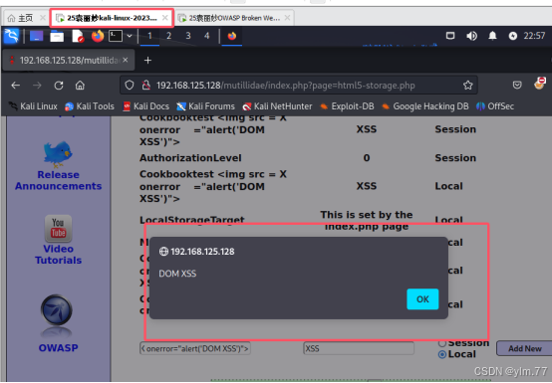Open the notifications bell icon

point(492,36)
